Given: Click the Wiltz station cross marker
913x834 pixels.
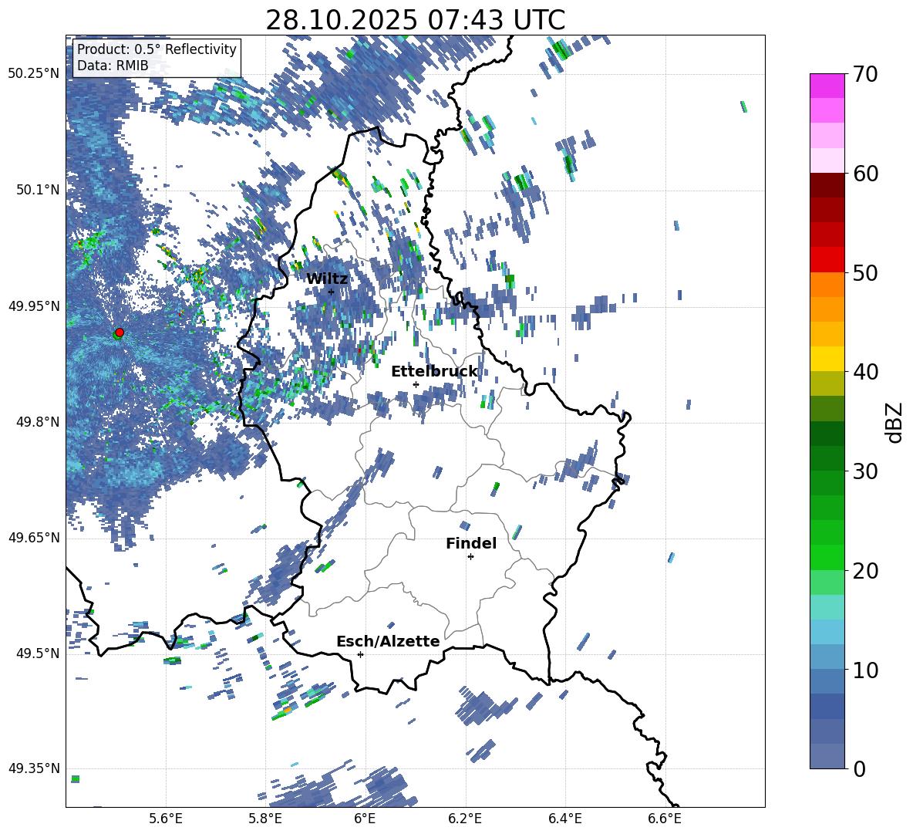Looking at the screenshot, I should pos(331,292).
